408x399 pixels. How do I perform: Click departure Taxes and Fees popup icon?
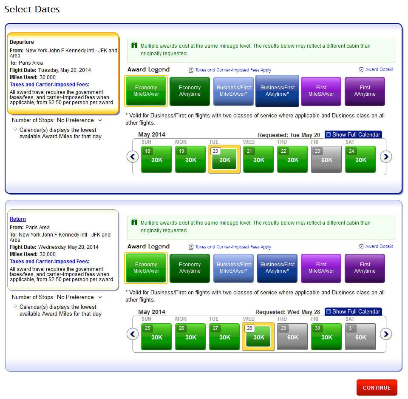tap(191, 70)
